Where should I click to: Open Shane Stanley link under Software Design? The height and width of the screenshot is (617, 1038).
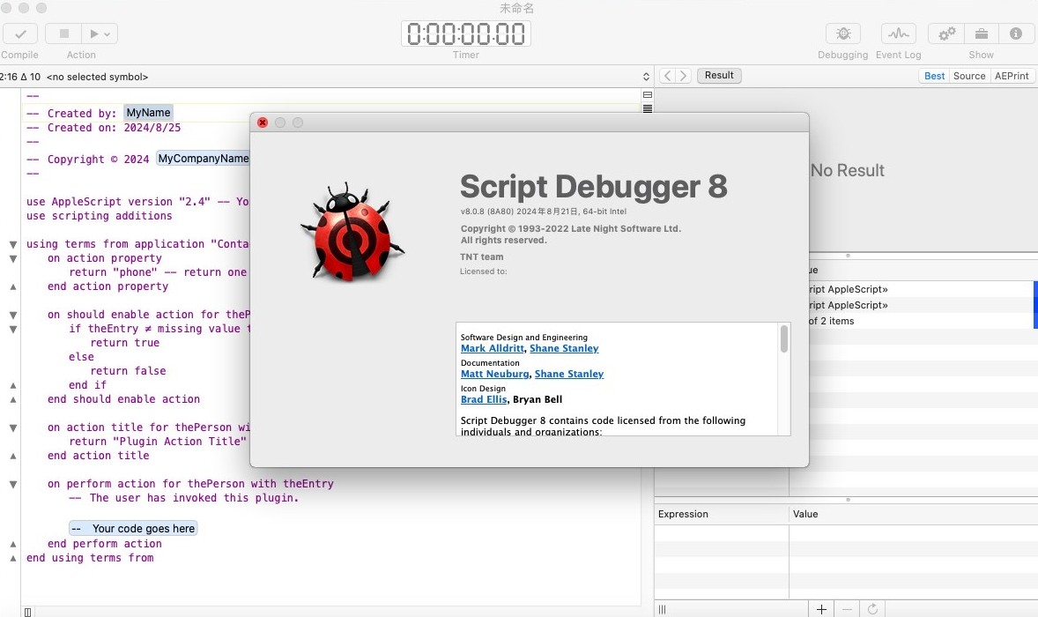click(x=564, y=348)
